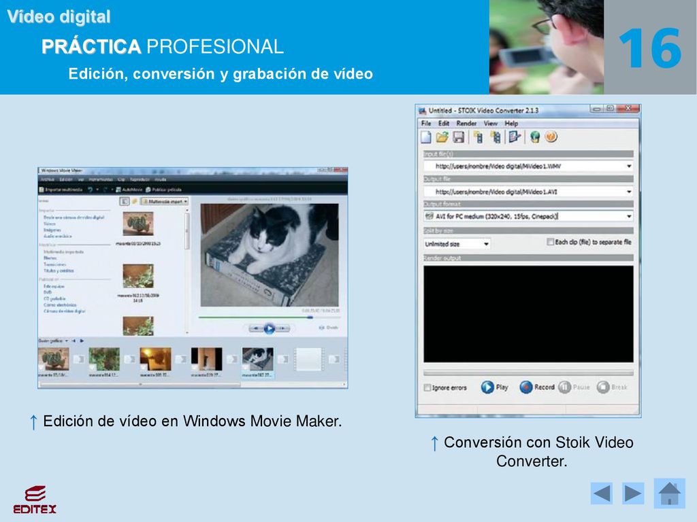The height and width of the screenshot is (522, 697).
Task: Go to the previous slide arrow
Action: [x=602, y=493]
